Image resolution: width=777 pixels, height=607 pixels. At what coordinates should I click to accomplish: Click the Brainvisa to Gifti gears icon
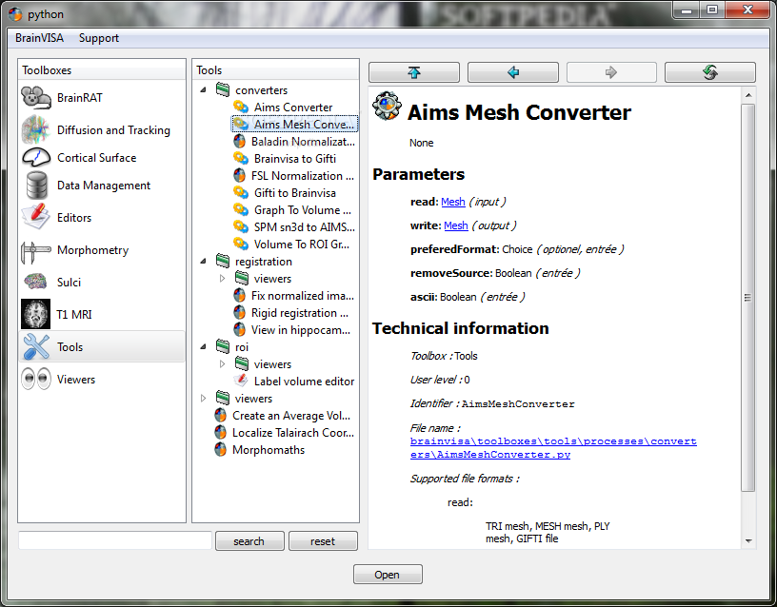(241, 159)
